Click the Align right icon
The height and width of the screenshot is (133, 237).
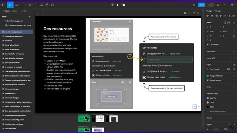(216, 16)
